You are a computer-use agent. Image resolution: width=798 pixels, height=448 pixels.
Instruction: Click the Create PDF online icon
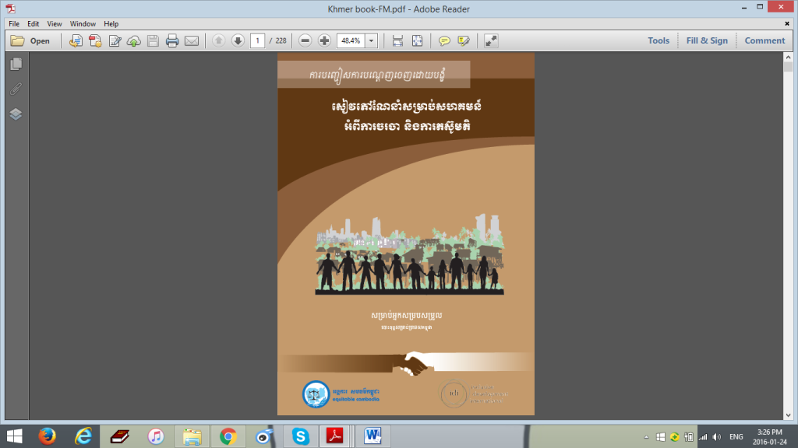(95, 40)
